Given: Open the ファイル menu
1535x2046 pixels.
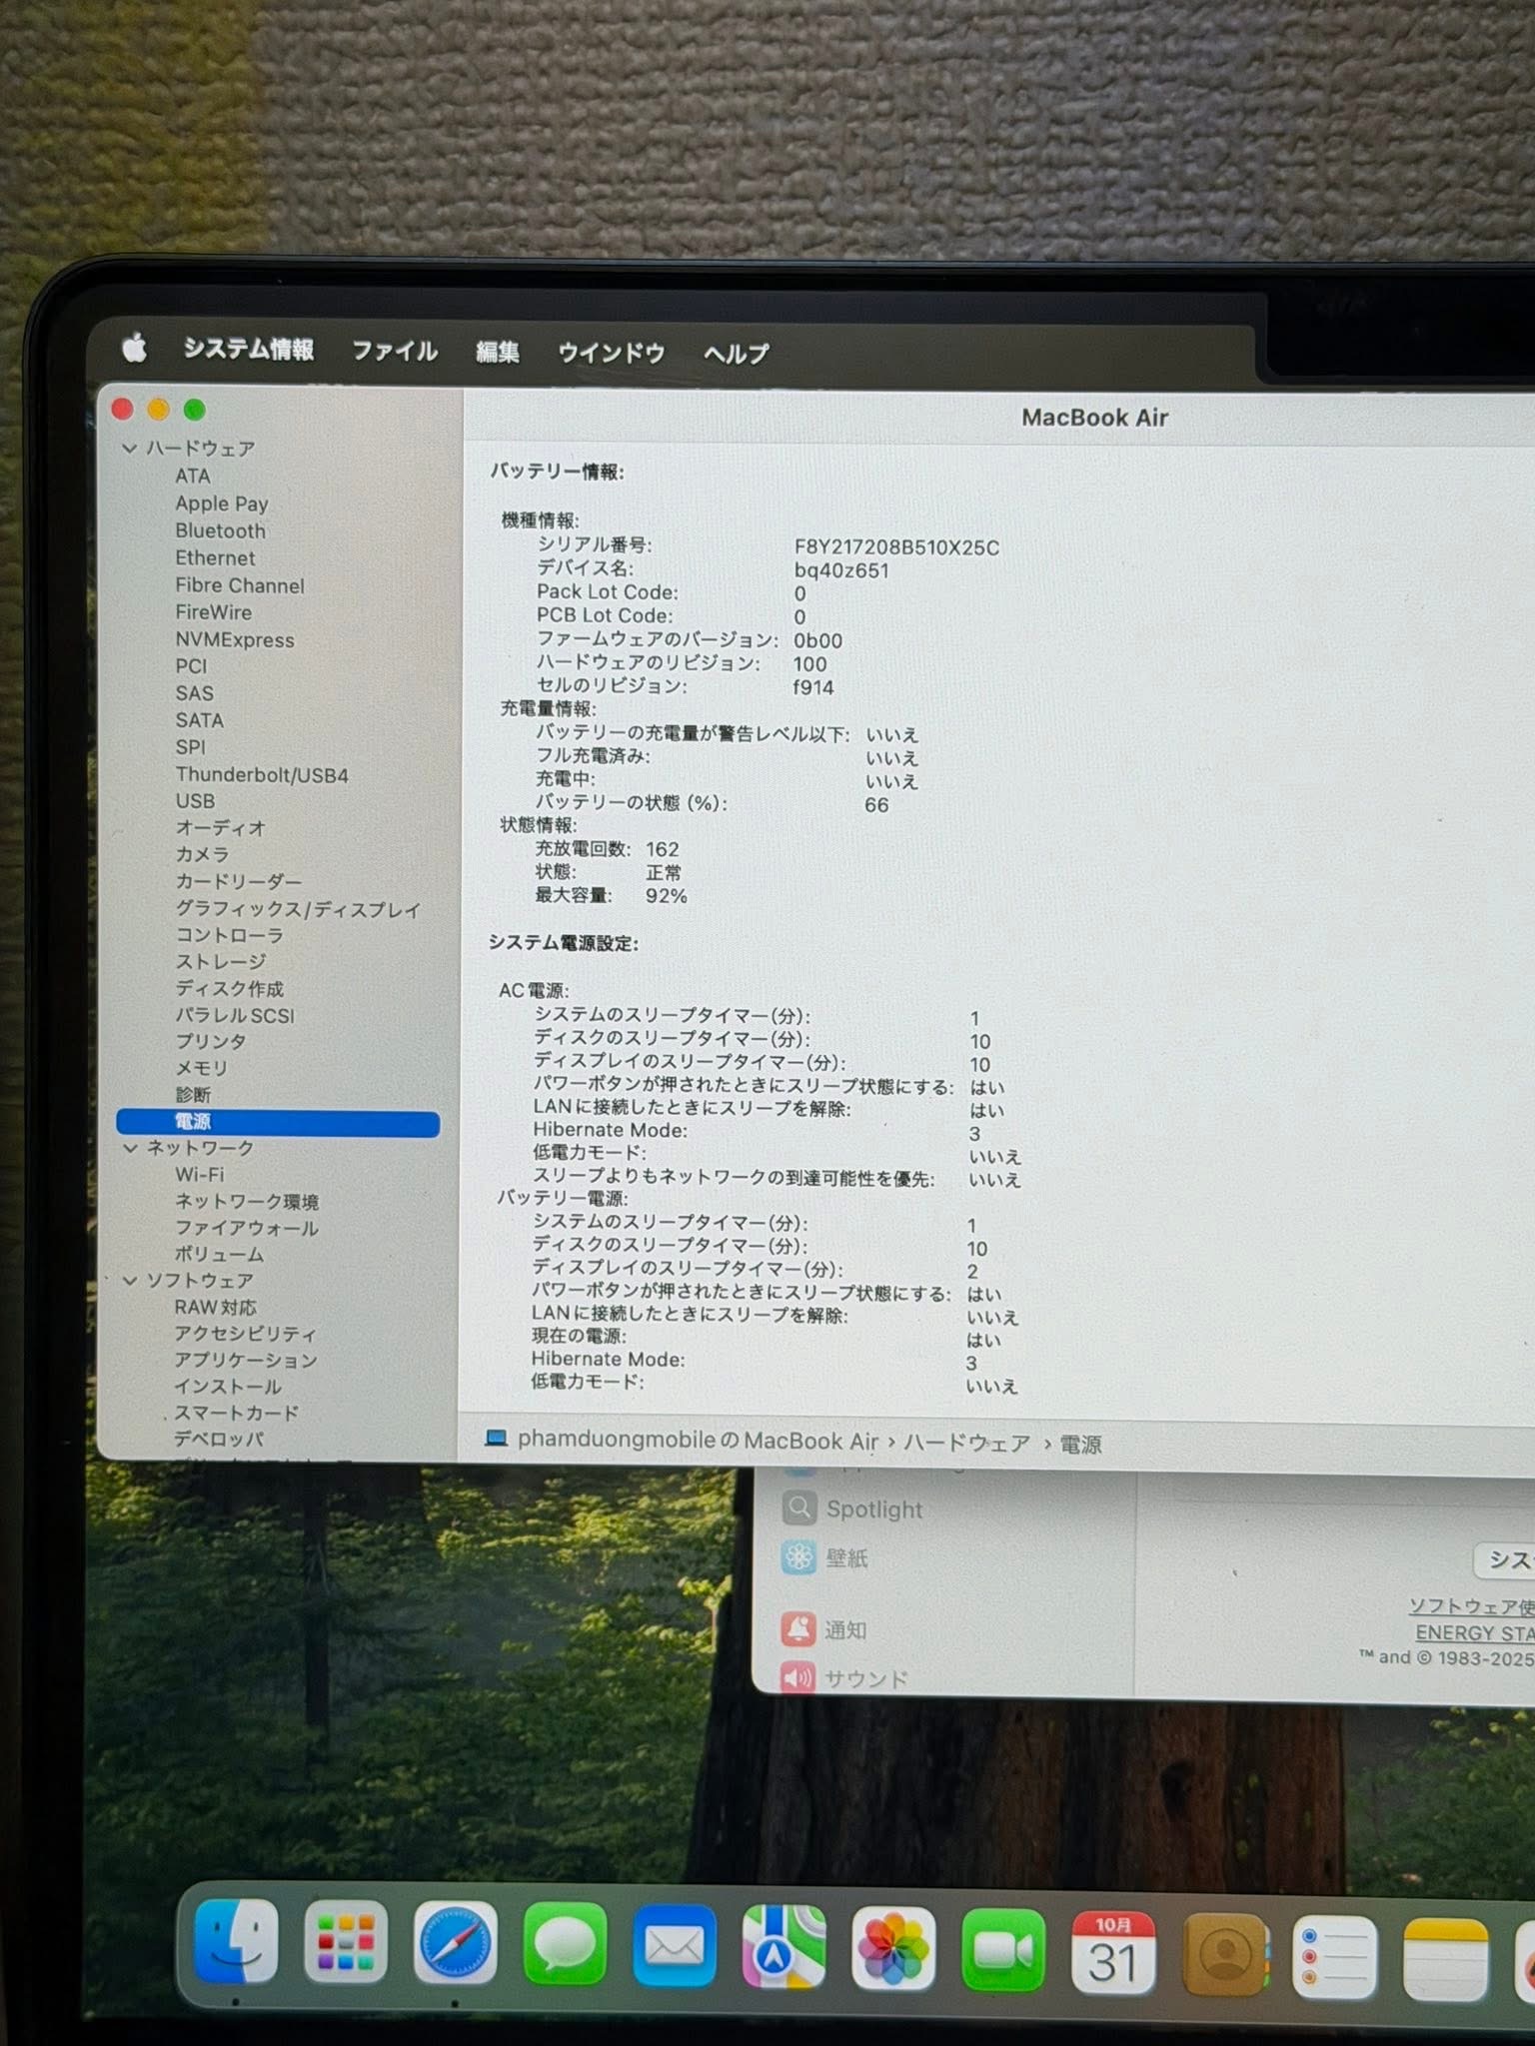Looking at the screenshot, I should click(x=394, y=351).
